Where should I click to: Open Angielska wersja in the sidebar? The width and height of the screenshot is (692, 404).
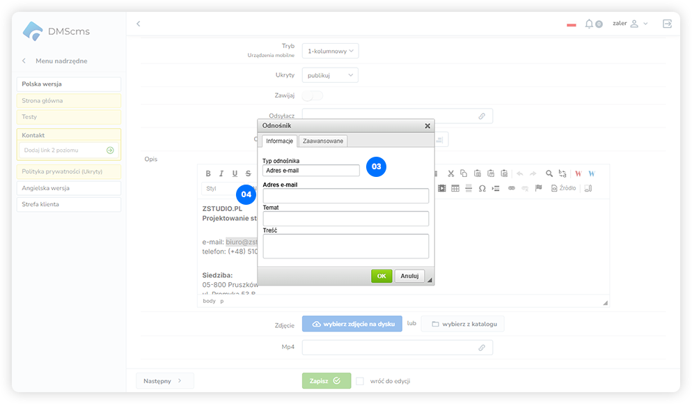(69, 188)
